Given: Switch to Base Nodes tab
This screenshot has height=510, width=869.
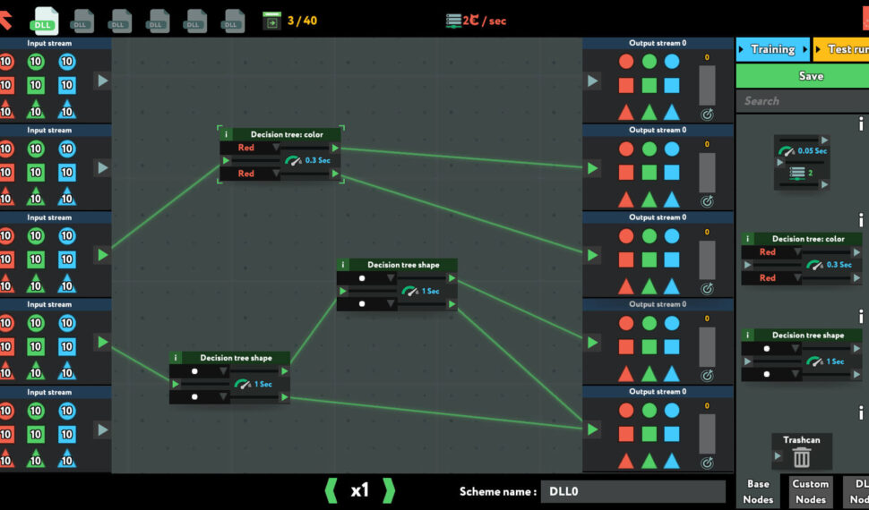Looking at the screenshot, I should tap(758, 492).
